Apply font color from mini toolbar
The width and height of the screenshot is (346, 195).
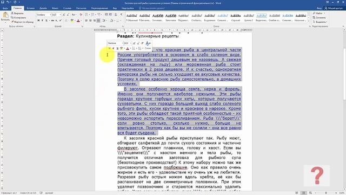(x=128, y=48)
